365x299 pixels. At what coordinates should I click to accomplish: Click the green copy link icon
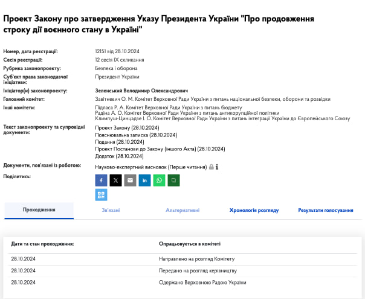[x=173, y=180]
